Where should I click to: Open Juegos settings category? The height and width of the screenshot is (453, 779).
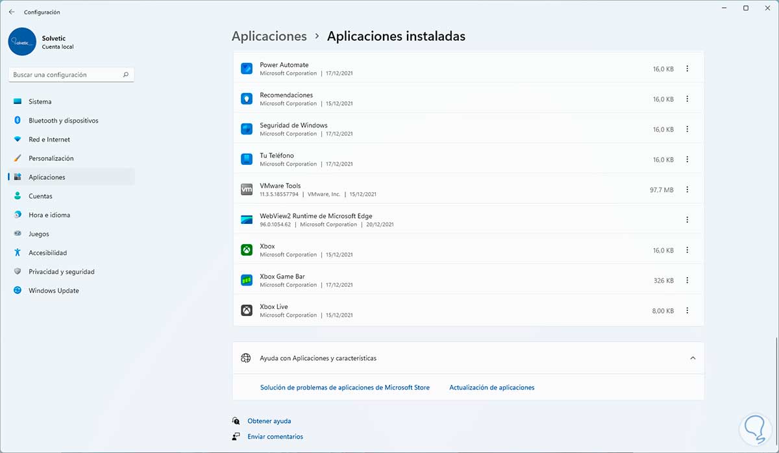point(71,234)
